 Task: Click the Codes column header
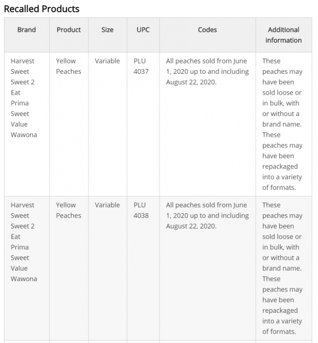click(207, 30)
